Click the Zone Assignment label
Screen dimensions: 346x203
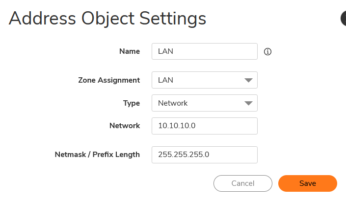109,80
